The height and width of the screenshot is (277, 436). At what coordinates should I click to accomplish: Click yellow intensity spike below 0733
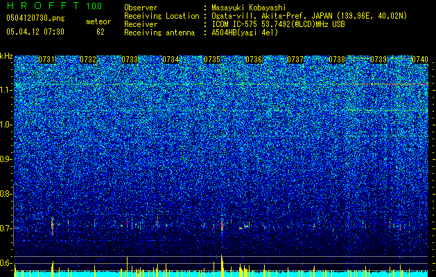pos(127,267)
